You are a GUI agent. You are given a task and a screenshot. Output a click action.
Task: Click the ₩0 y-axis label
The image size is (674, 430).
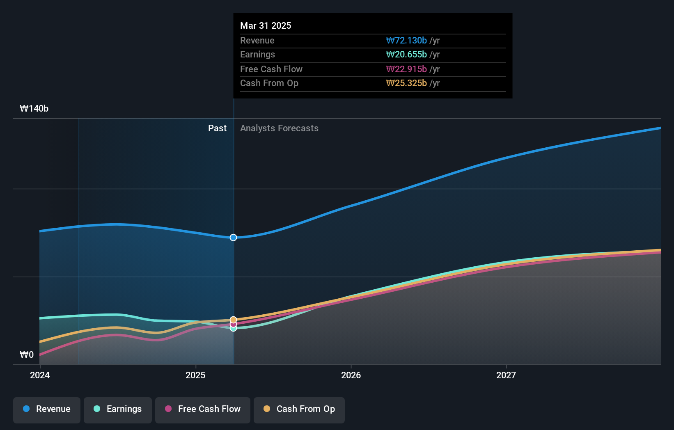[27, 355]
